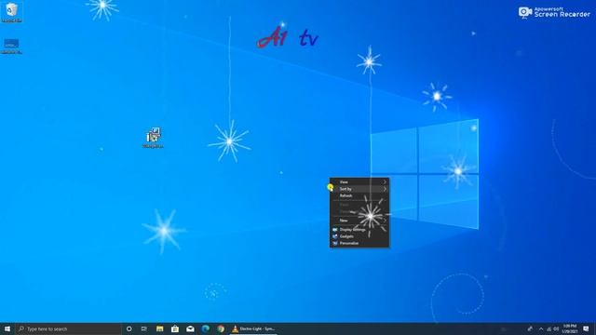Select the shortcut icon in the middle of the desktop
596x335 pixels.
[x=154, y=138]
